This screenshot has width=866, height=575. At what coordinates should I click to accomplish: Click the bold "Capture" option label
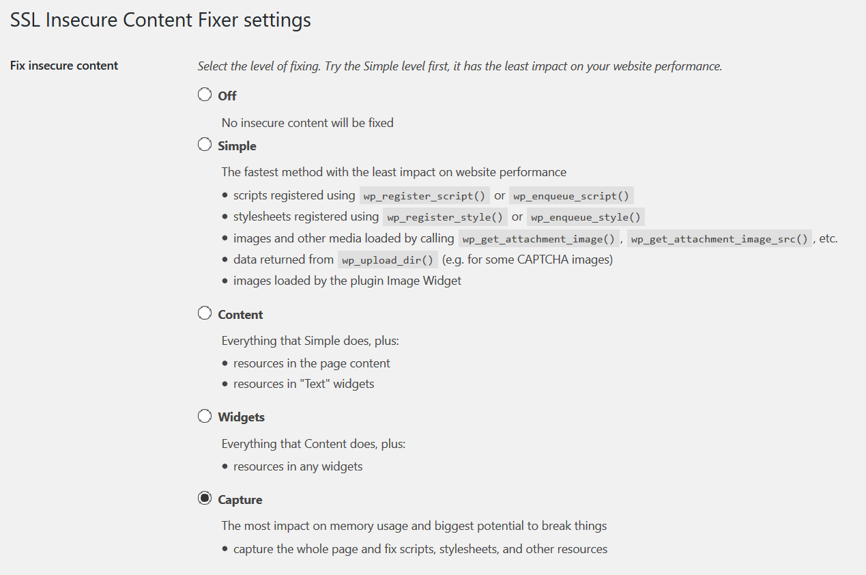(x=240, y=500)
